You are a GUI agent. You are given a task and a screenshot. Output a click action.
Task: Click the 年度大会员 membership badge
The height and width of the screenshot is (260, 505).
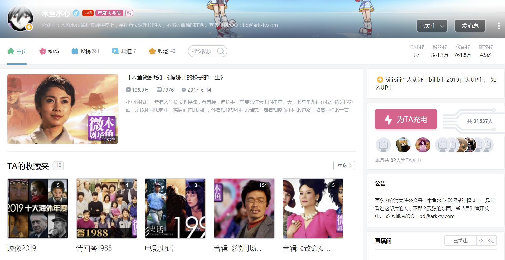(x=109, y=13)
